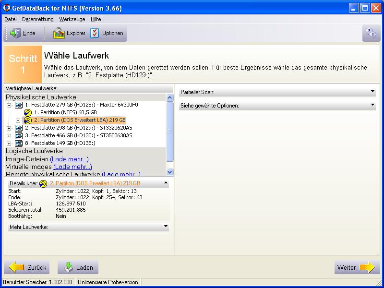Expand the 8. Festplatte 149 GB node
The height and width of the screenshot is (288, 384).
click(9, 144)
